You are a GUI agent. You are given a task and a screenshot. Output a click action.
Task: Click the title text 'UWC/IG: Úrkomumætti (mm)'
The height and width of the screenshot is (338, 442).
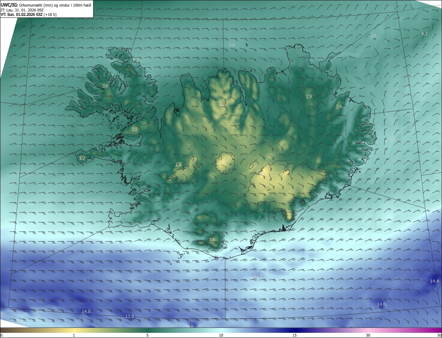click(x=26, y=5)
